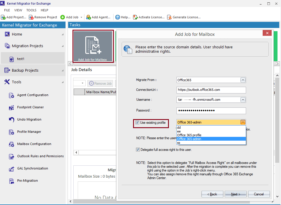Image resolution: width=281 pixels, height=205 pixels.
Task: Click the Add Job for Mailbox tile
Action: tap(93, 46)
